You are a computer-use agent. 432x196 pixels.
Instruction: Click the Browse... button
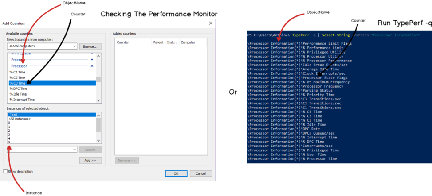[90, 46]
